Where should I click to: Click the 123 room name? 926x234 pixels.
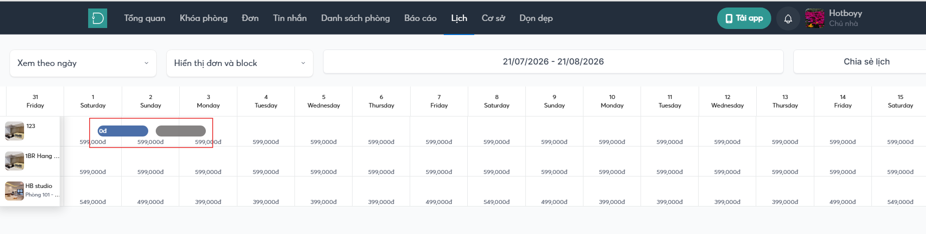click(x=31, y=126)
